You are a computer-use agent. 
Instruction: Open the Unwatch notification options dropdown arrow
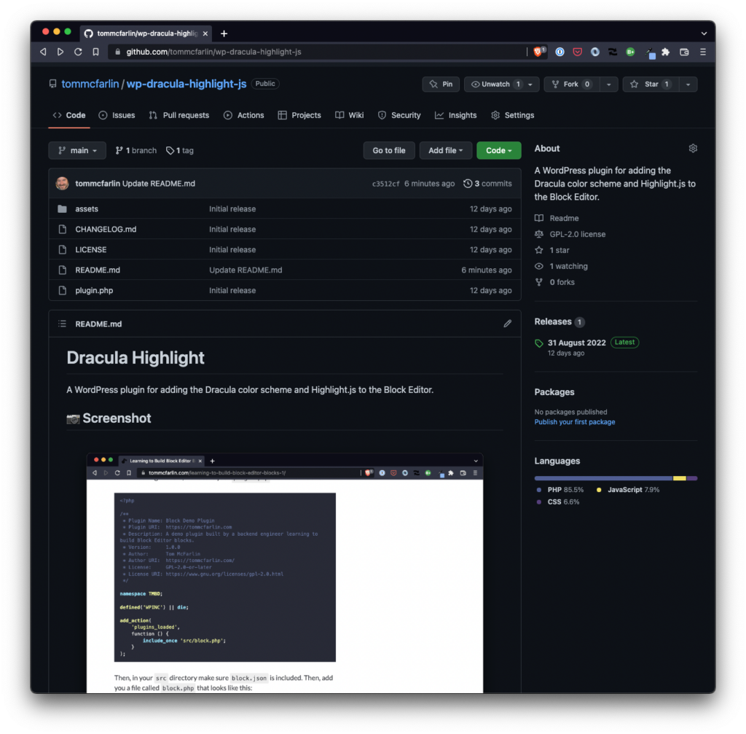(x=531, y=85)
